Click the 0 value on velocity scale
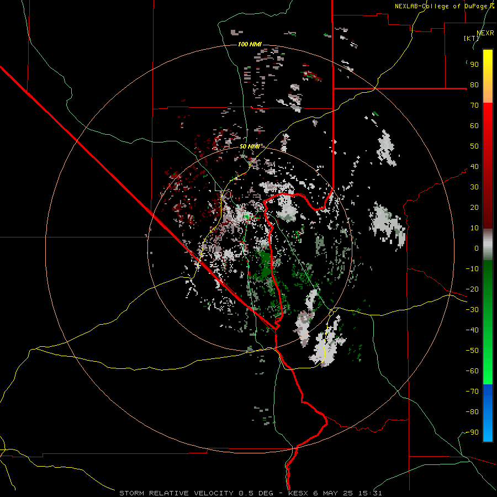 click(477, 248)
